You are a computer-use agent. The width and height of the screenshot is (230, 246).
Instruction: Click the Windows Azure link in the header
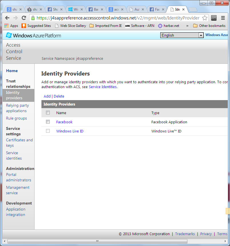217,35
